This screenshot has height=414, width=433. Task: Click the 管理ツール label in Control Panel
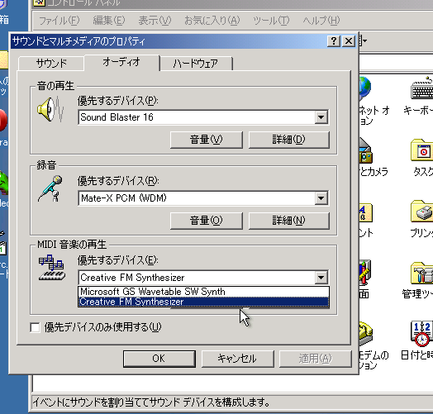[x=417, y=294]
